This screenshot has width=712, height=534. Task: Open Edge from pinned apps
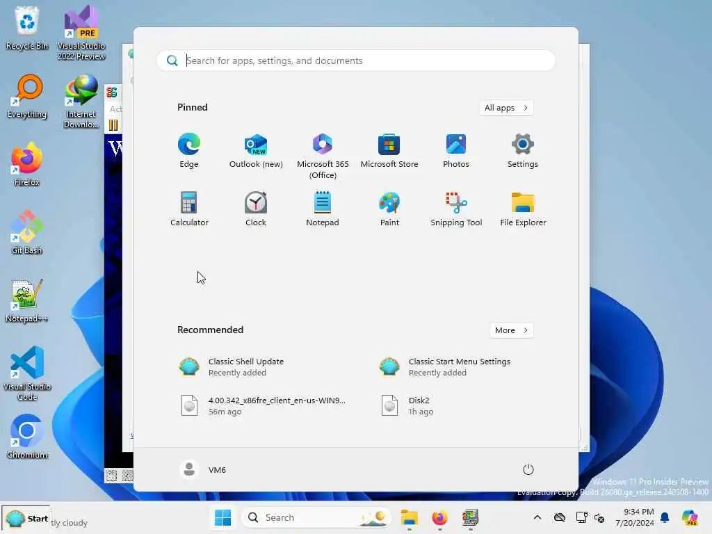coord(189,151)
